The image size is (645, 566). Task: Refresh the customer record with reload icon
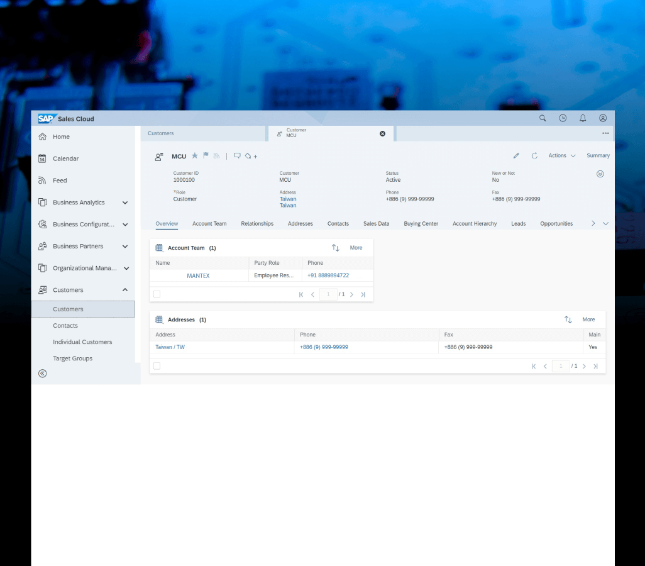point(534,155)
